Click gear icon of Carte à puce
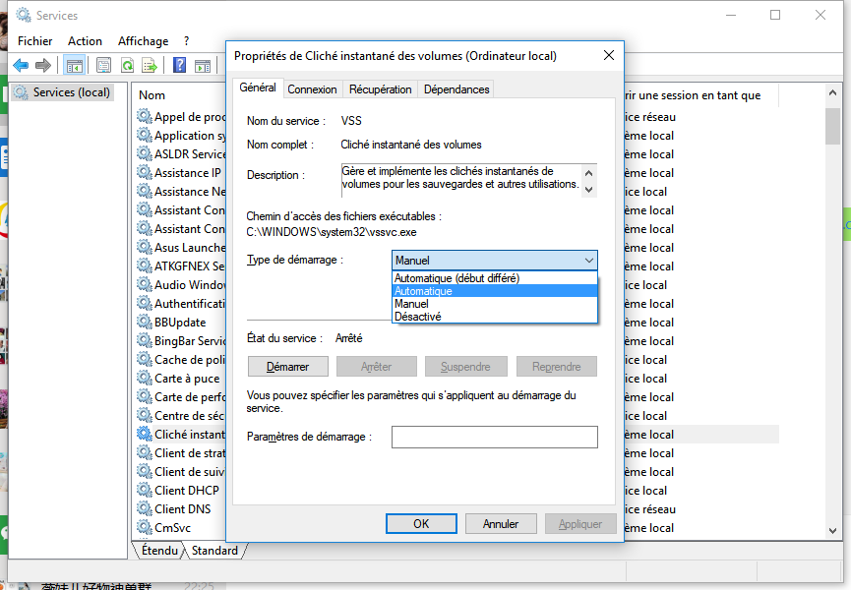This screenshot has width=851, height=590. [x=144, y=378]
